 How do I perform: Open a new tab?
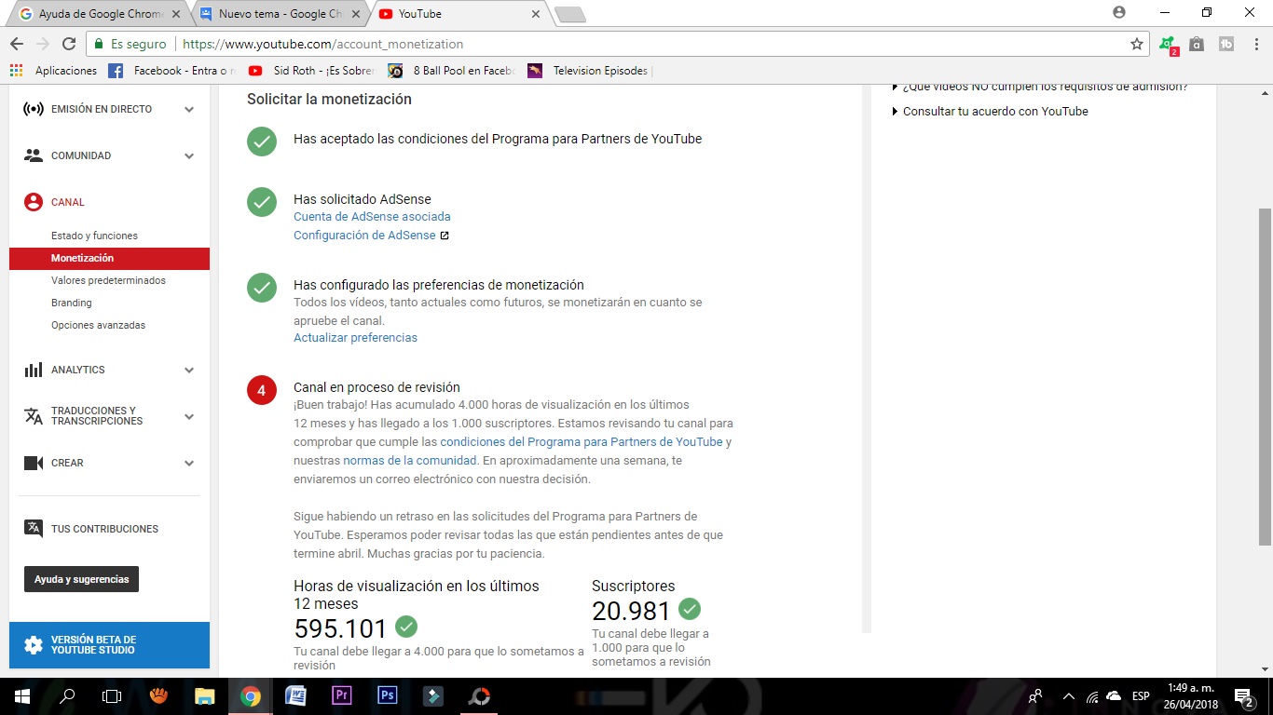(569, 14)
